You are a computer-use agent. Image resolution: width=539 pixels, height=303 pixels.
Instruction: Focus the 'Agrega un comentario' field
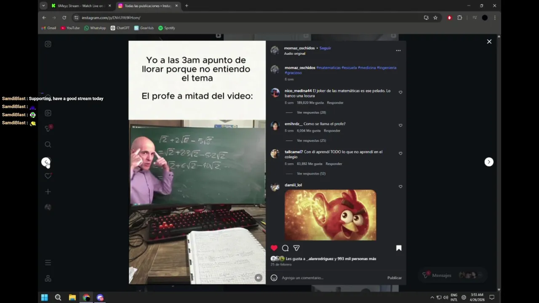[333, 278]
